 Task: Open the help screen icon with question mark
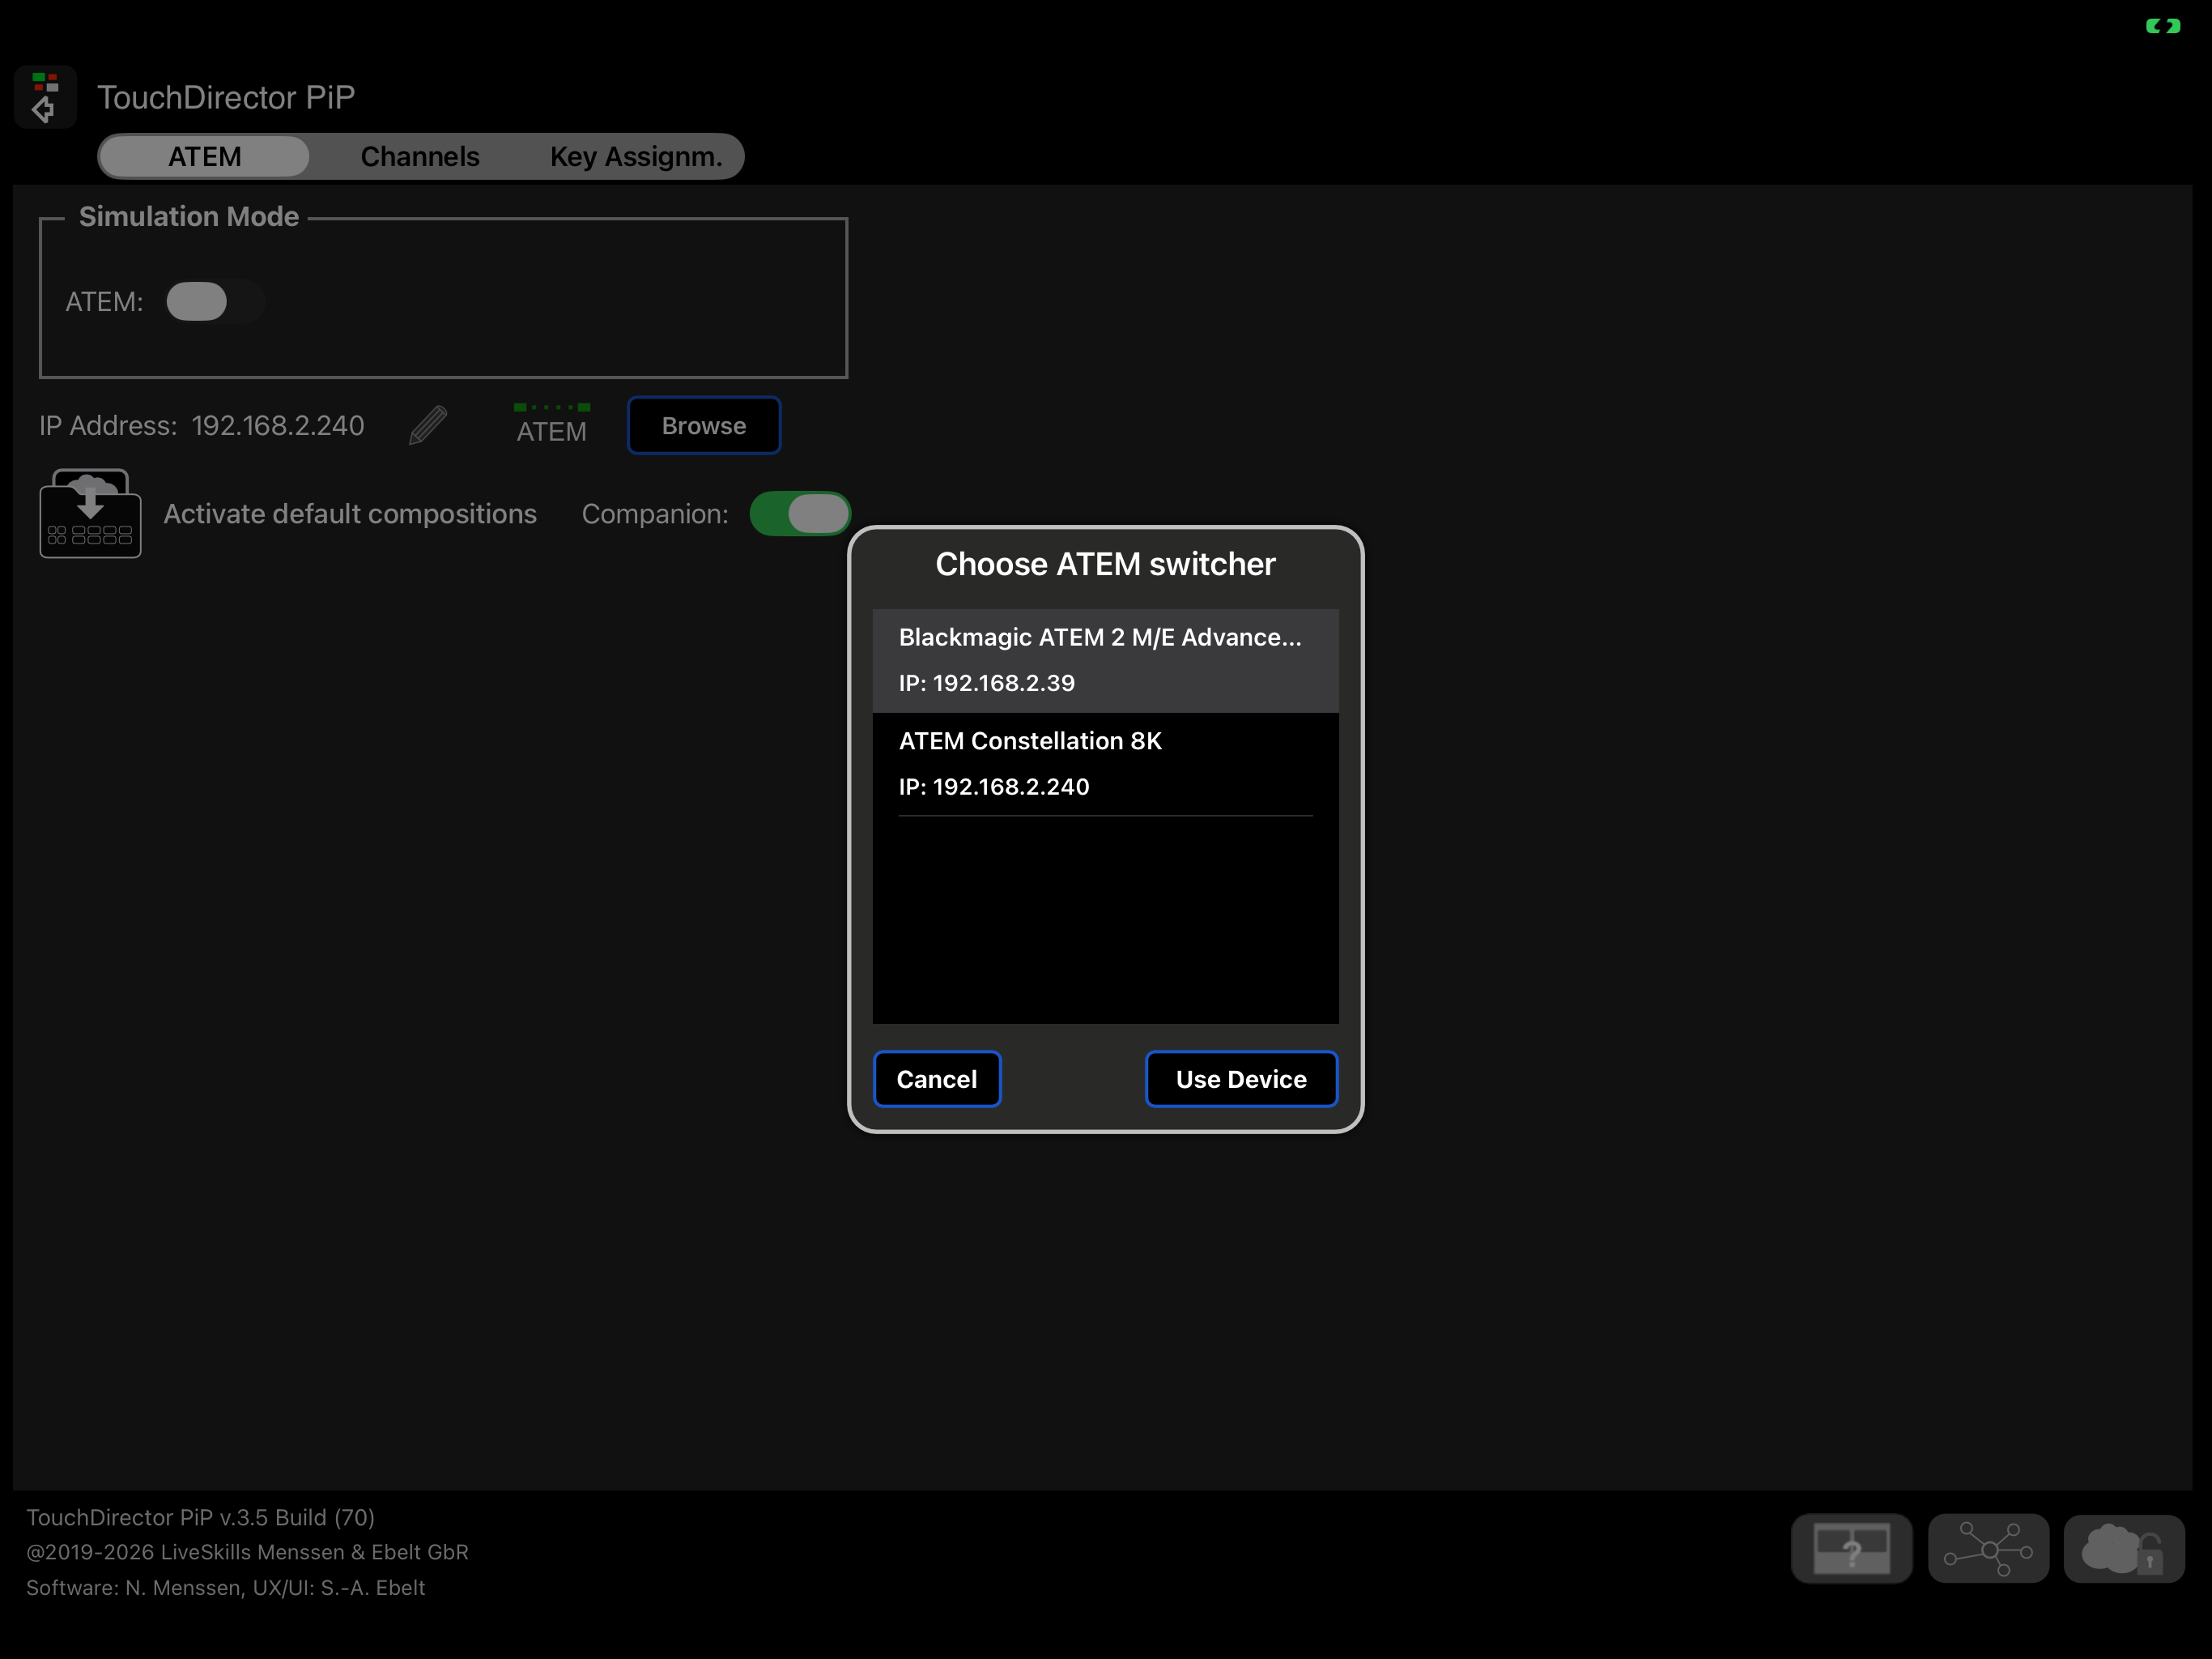point(1851,1548)
